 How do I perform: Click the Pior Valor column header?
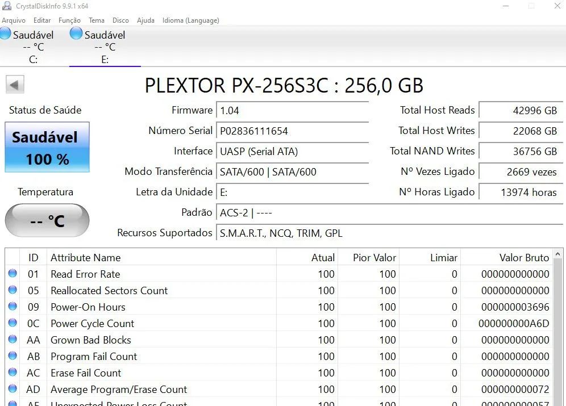pyautogui.click(x=369, y=257)
